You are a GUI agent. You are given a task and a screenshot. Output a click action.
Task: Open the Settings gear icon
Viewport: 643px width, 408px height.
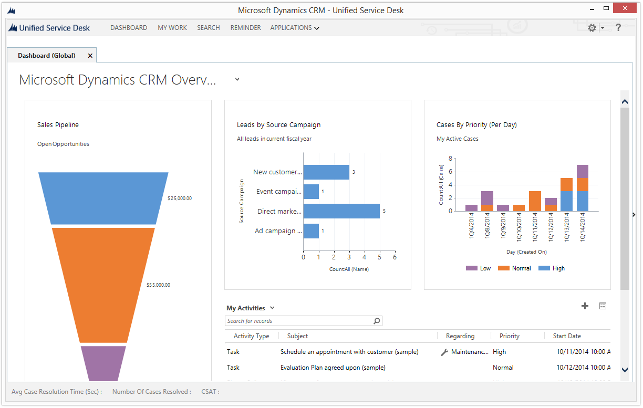592,27
